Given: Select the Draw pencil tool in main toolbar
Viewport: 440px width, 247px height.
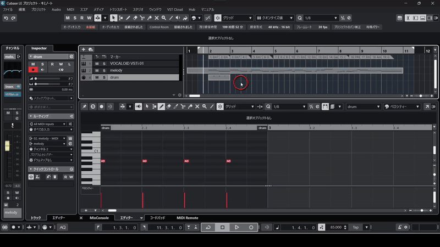Looking at the screenshot, I should pyautogui.click(x=128, y=18).
